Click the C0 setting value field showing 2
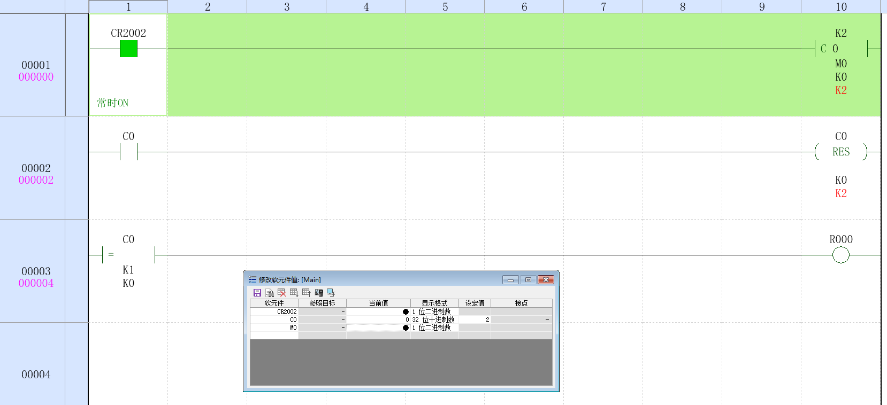887x405 pixels. pyautogui.click(x=475, y=320)
